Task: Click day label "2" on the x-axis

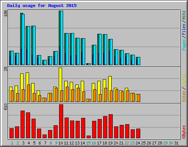Action: pyautogui.click(x=18, y=143)
